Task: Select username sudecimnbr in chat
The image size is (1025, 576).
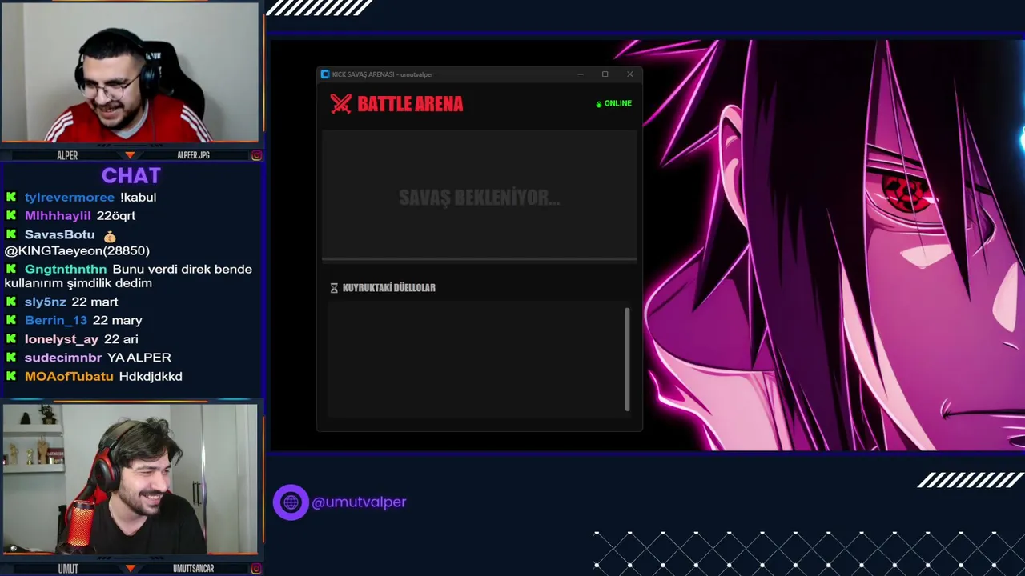Action: pos(63,358)
